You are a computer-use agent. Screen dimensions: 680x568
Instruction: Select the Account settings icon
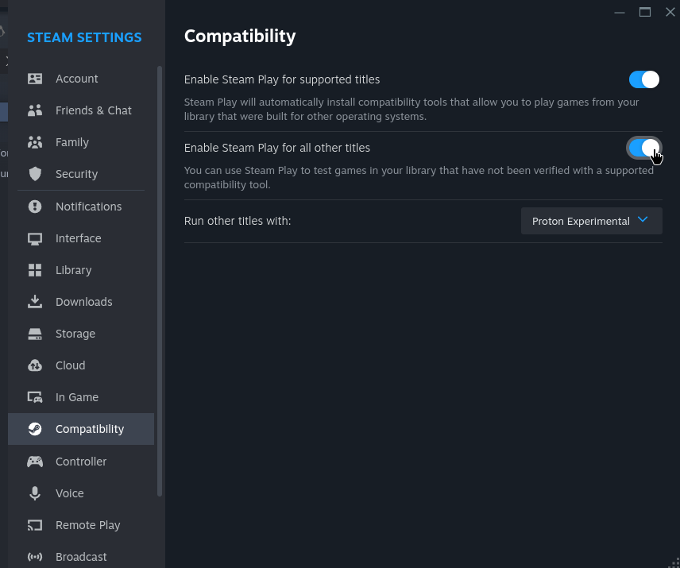pyautogui.click(x=35, y=79)
